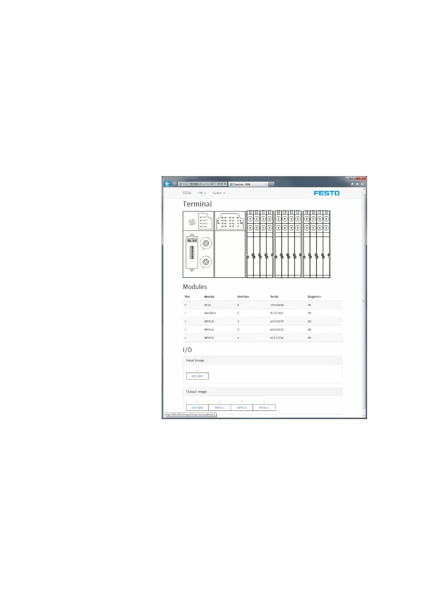Select the 8DI/8DO module graphic in the terminal

coord(230,244)
